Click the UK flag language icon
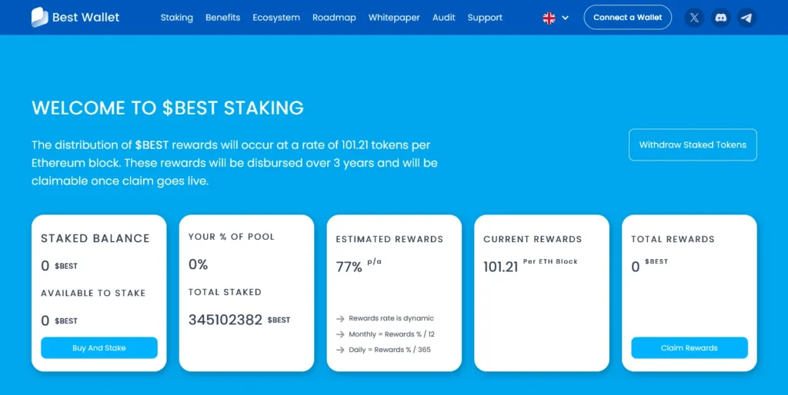788x395 pixels. 549,18
